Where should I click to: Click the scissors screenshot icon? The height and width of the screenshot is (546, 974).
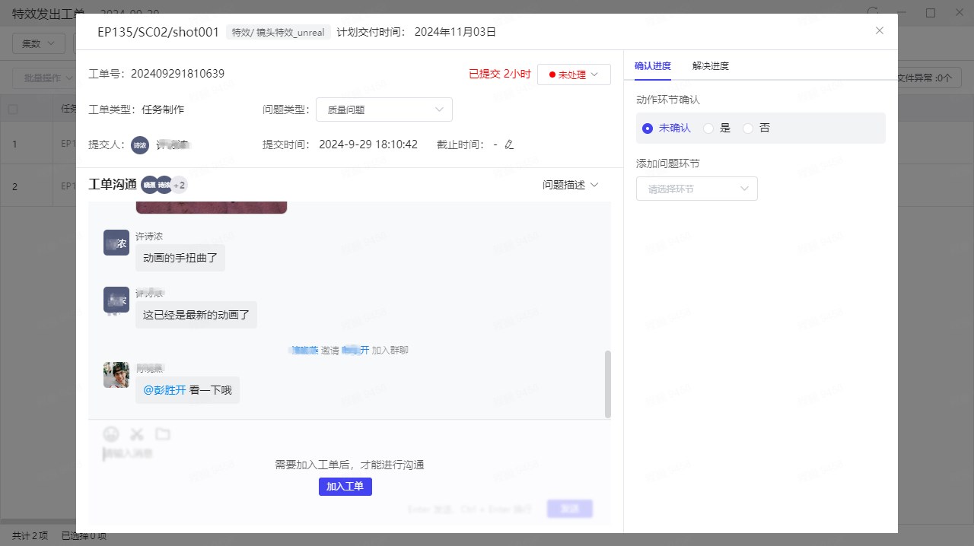pyautogui.click(x=137, y=434)
